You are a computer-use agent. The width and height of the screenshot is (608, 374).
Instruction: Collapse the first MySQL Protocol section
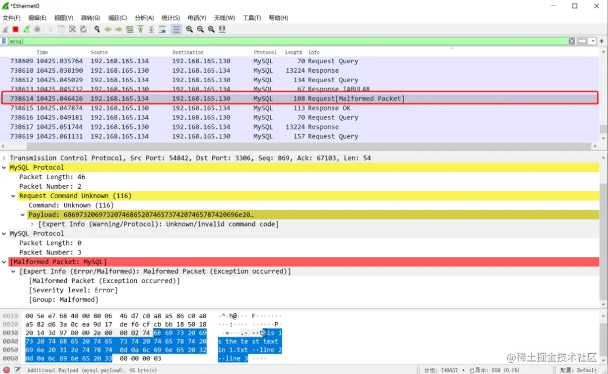(x=4, y=168)
